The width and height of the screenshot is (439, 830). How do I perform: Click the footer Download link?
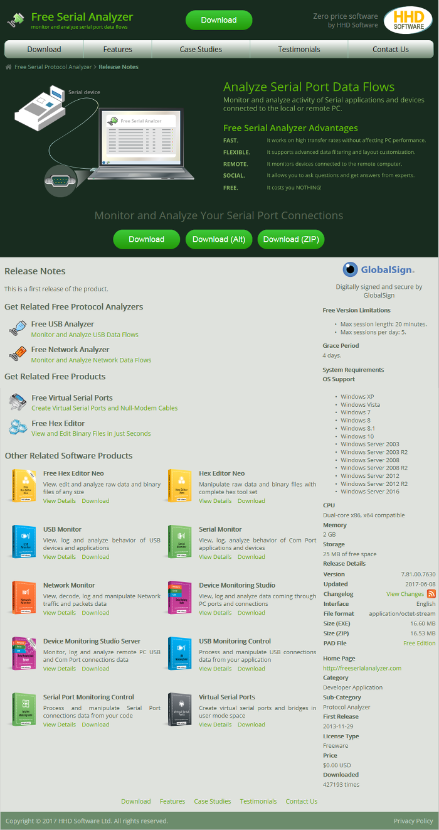click(x=136, y=801)
